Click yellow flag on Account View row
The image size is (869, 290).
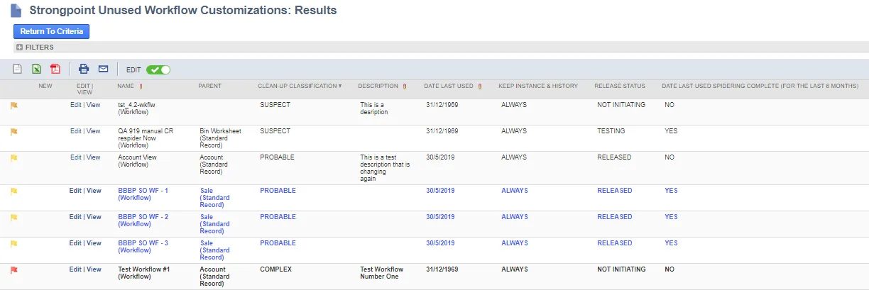(x=13, y=157)
